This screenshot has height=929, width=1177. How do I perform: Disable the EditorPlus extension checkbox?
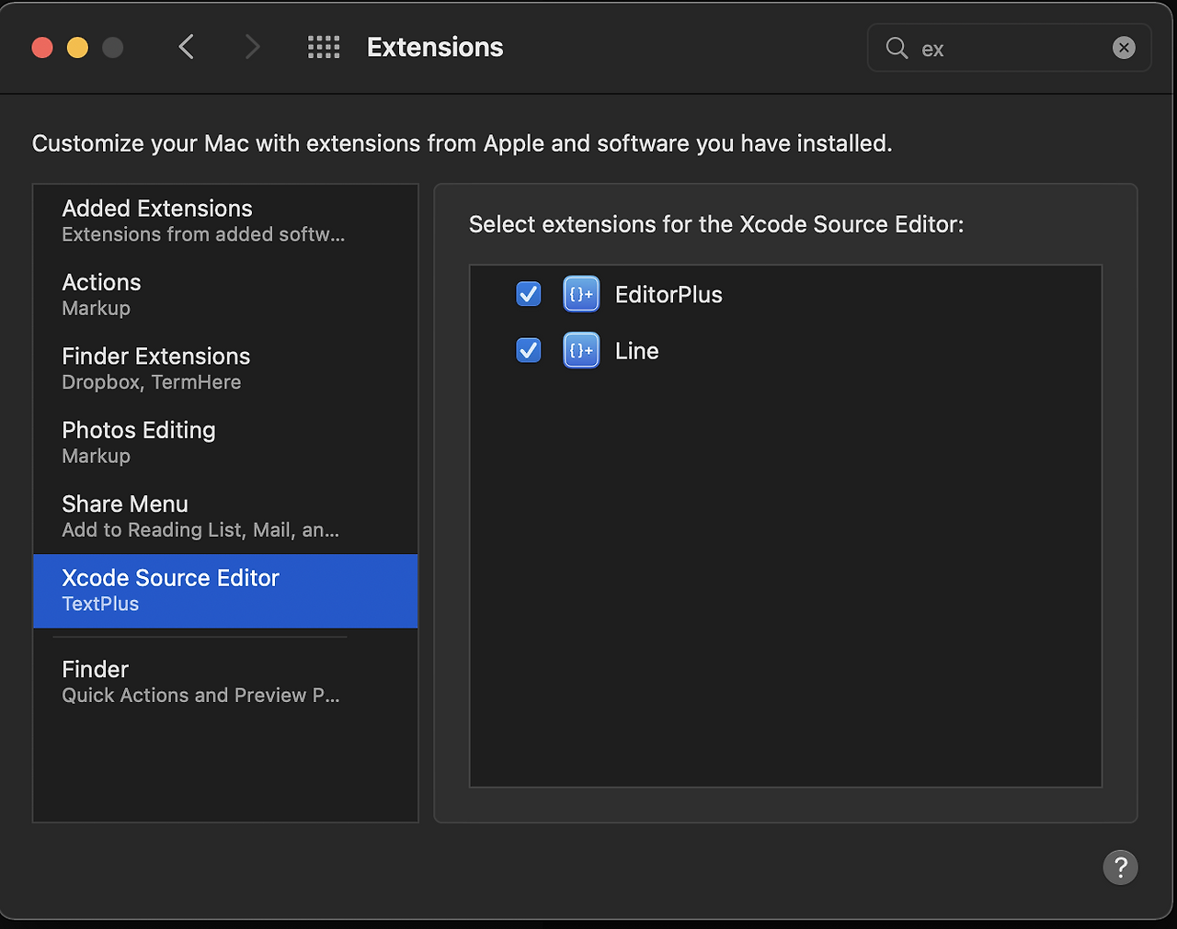pyautogui.click(x=529, y=294)
